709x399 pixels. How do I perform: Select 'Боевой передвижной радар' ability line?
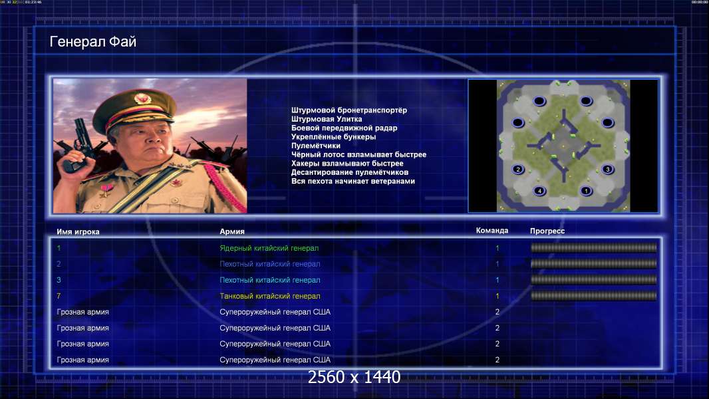click(x=344, y=128)
